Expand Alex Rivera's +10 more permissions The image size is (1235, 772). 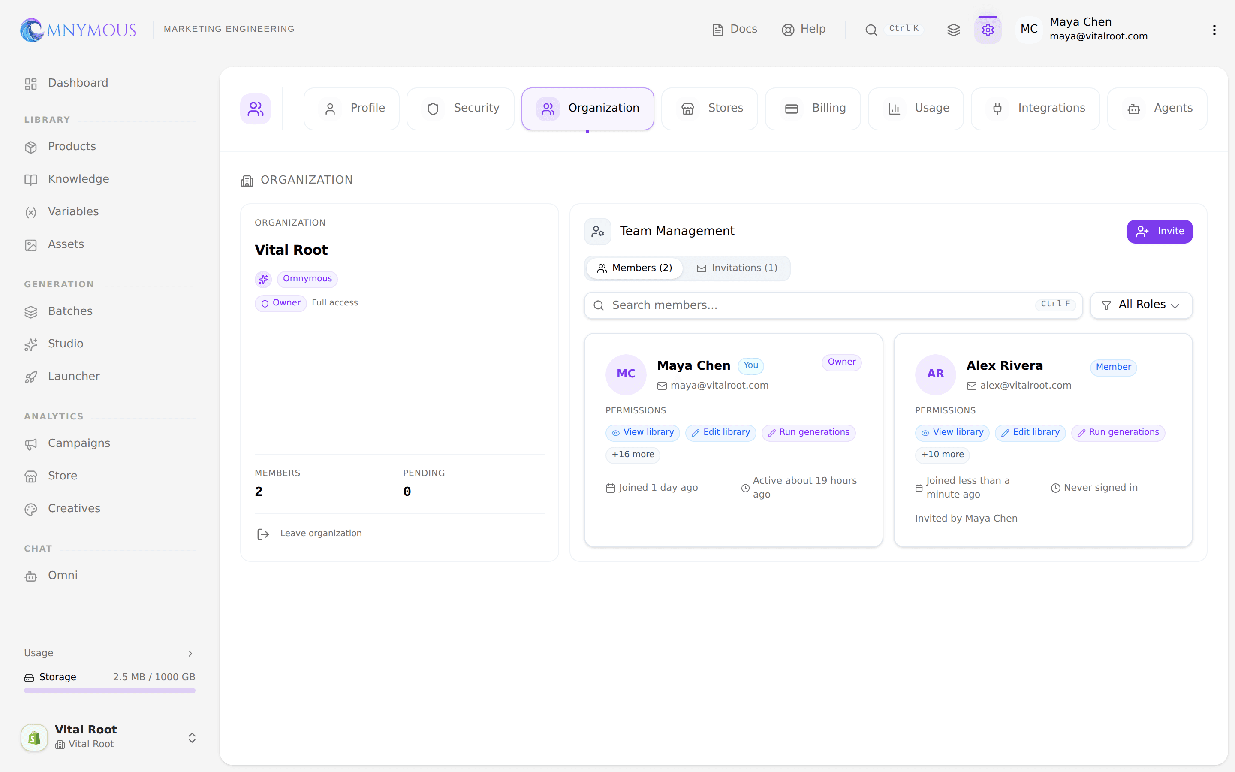tap(942, 455)
